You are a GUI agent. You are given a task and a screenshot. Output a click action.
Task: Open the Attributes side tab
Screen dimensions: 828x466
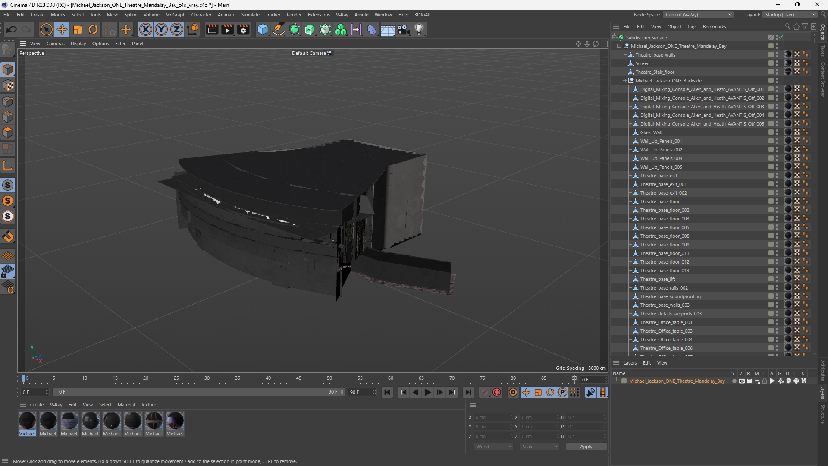[823, 370]
